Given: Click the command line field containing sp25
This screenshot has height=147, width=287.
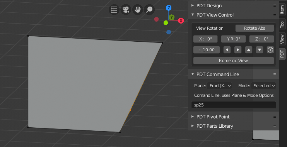Looking at the screenshot, I should (234, 105).
